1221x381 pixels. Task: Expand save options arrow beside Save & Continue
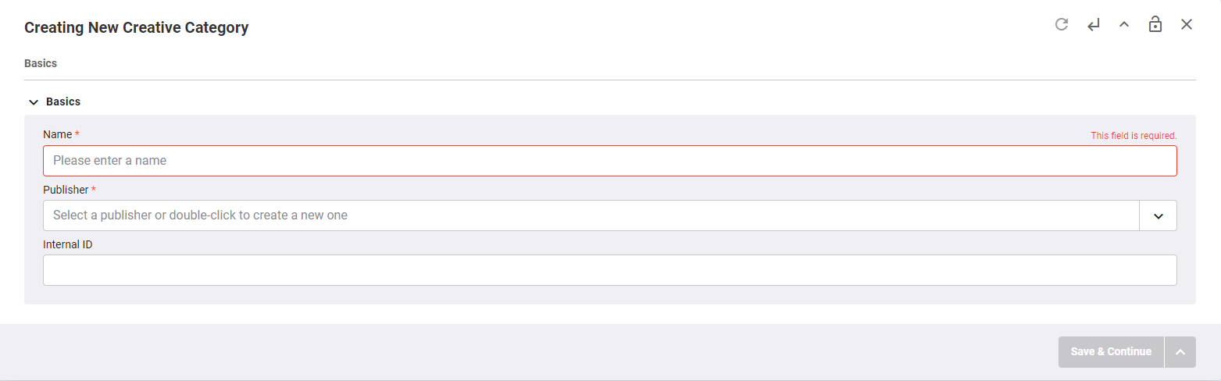click(1180, 351)
